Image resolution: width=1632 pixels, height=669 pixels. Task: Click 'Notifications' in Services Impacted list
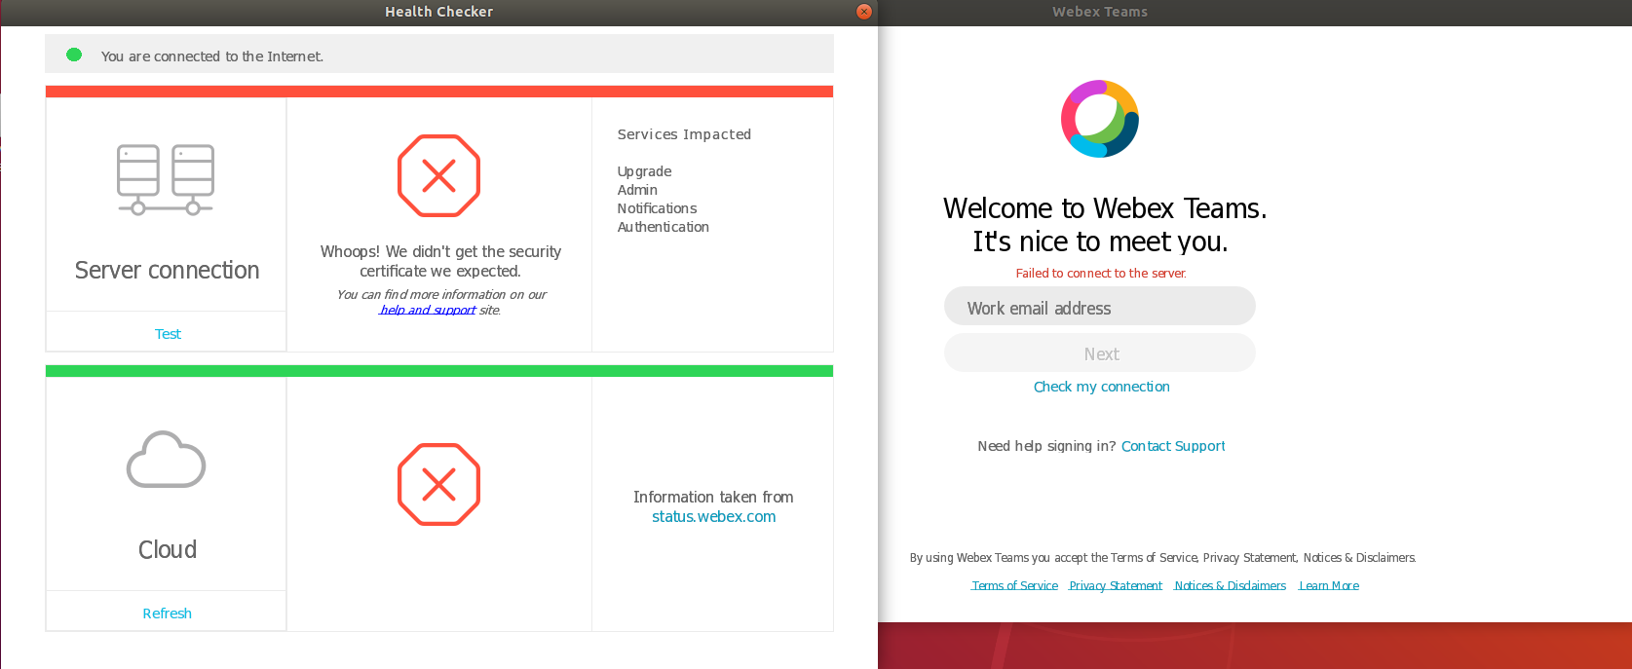(657, 208)
